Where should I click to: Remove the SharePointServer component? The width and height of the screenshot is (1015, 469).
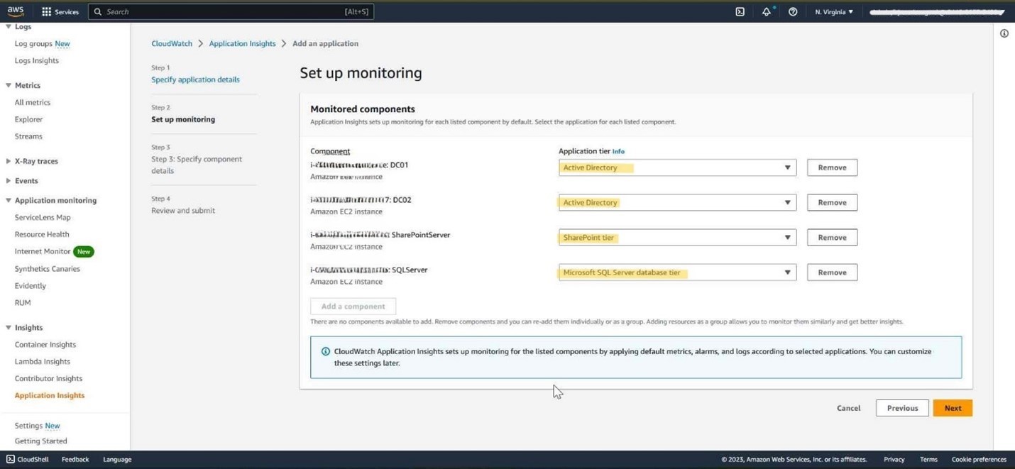click(x=832, y=237)
